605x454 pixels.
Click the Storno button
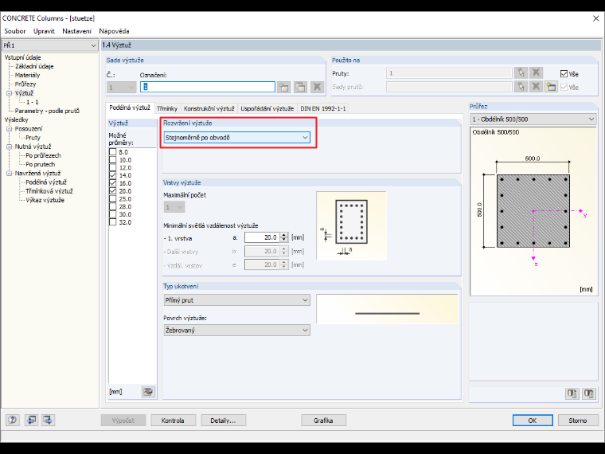pyautogui.click(x=578, y=421)
